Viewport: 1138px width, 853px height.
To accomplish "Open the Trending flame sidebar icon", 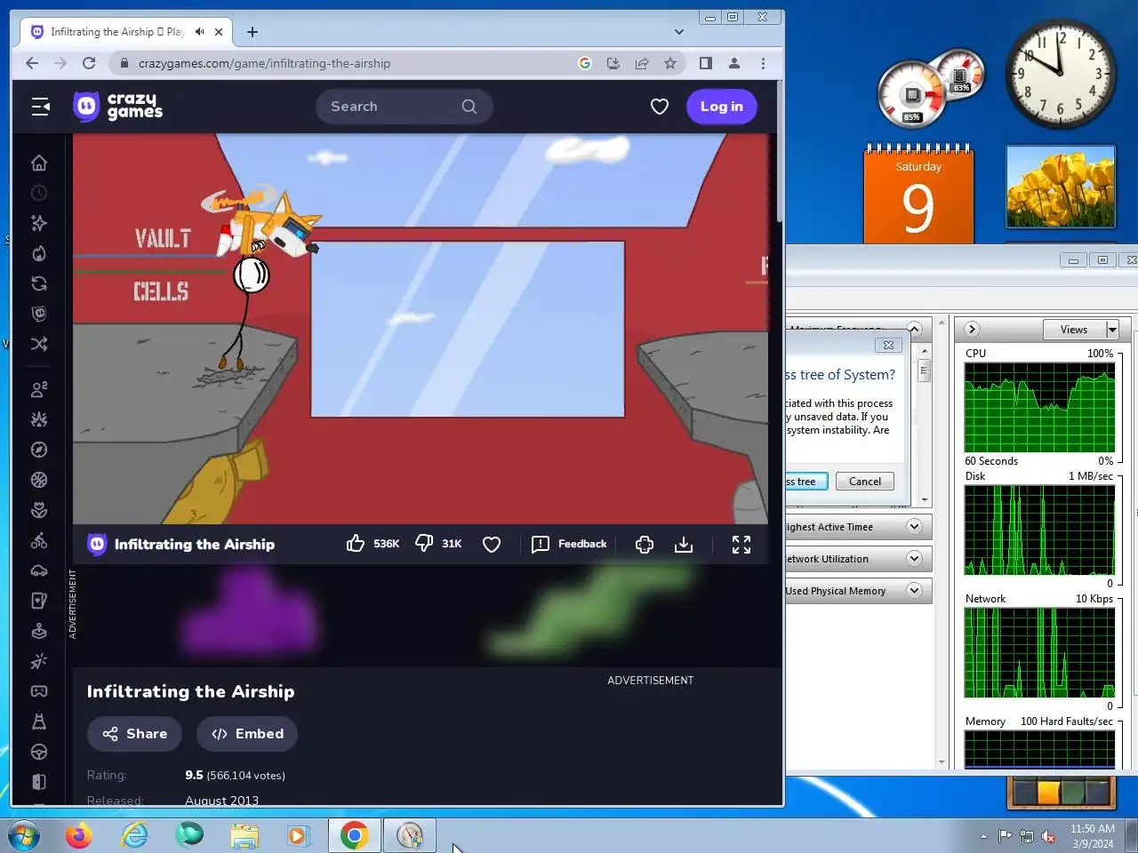I will pos(39,253).
